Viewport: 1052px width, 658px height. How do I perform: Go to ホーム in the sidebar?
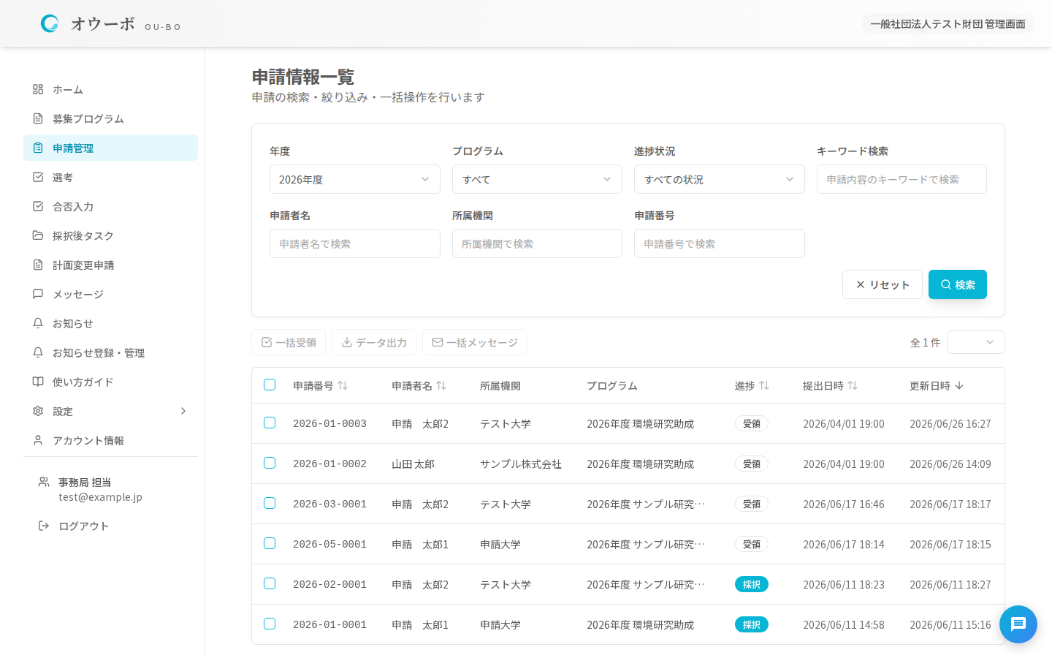(x=110, y=89)
